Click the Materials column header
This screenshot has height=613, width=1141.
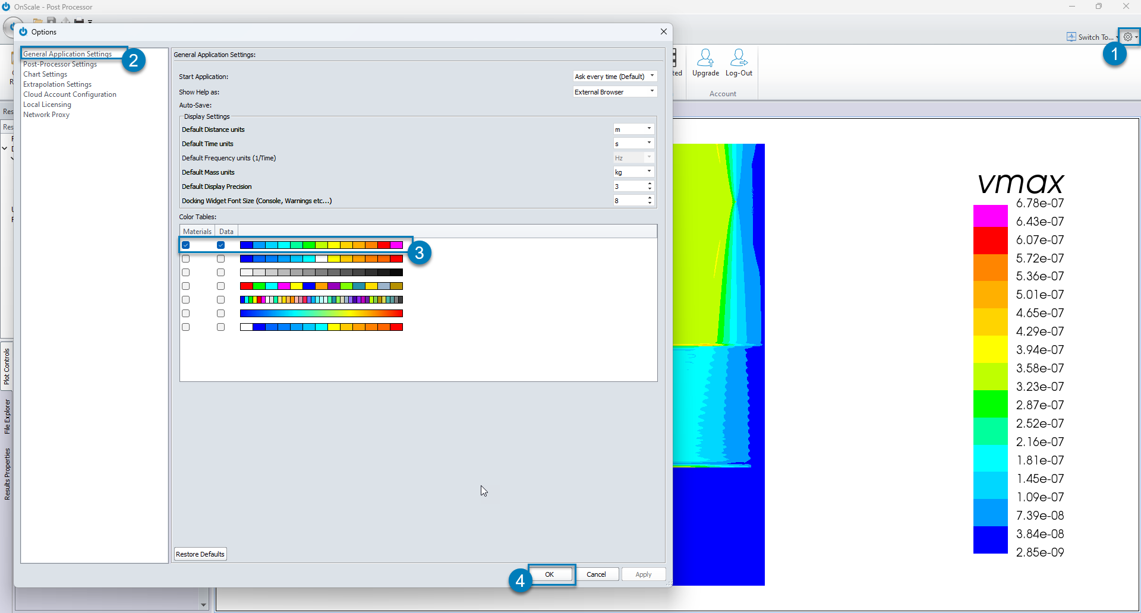pyautogui.click(x=197, y=231)
